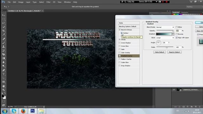The height and width of the screenshot is (114, 203).
Task: Click the Scale slider handle
Action: point(167,47)
